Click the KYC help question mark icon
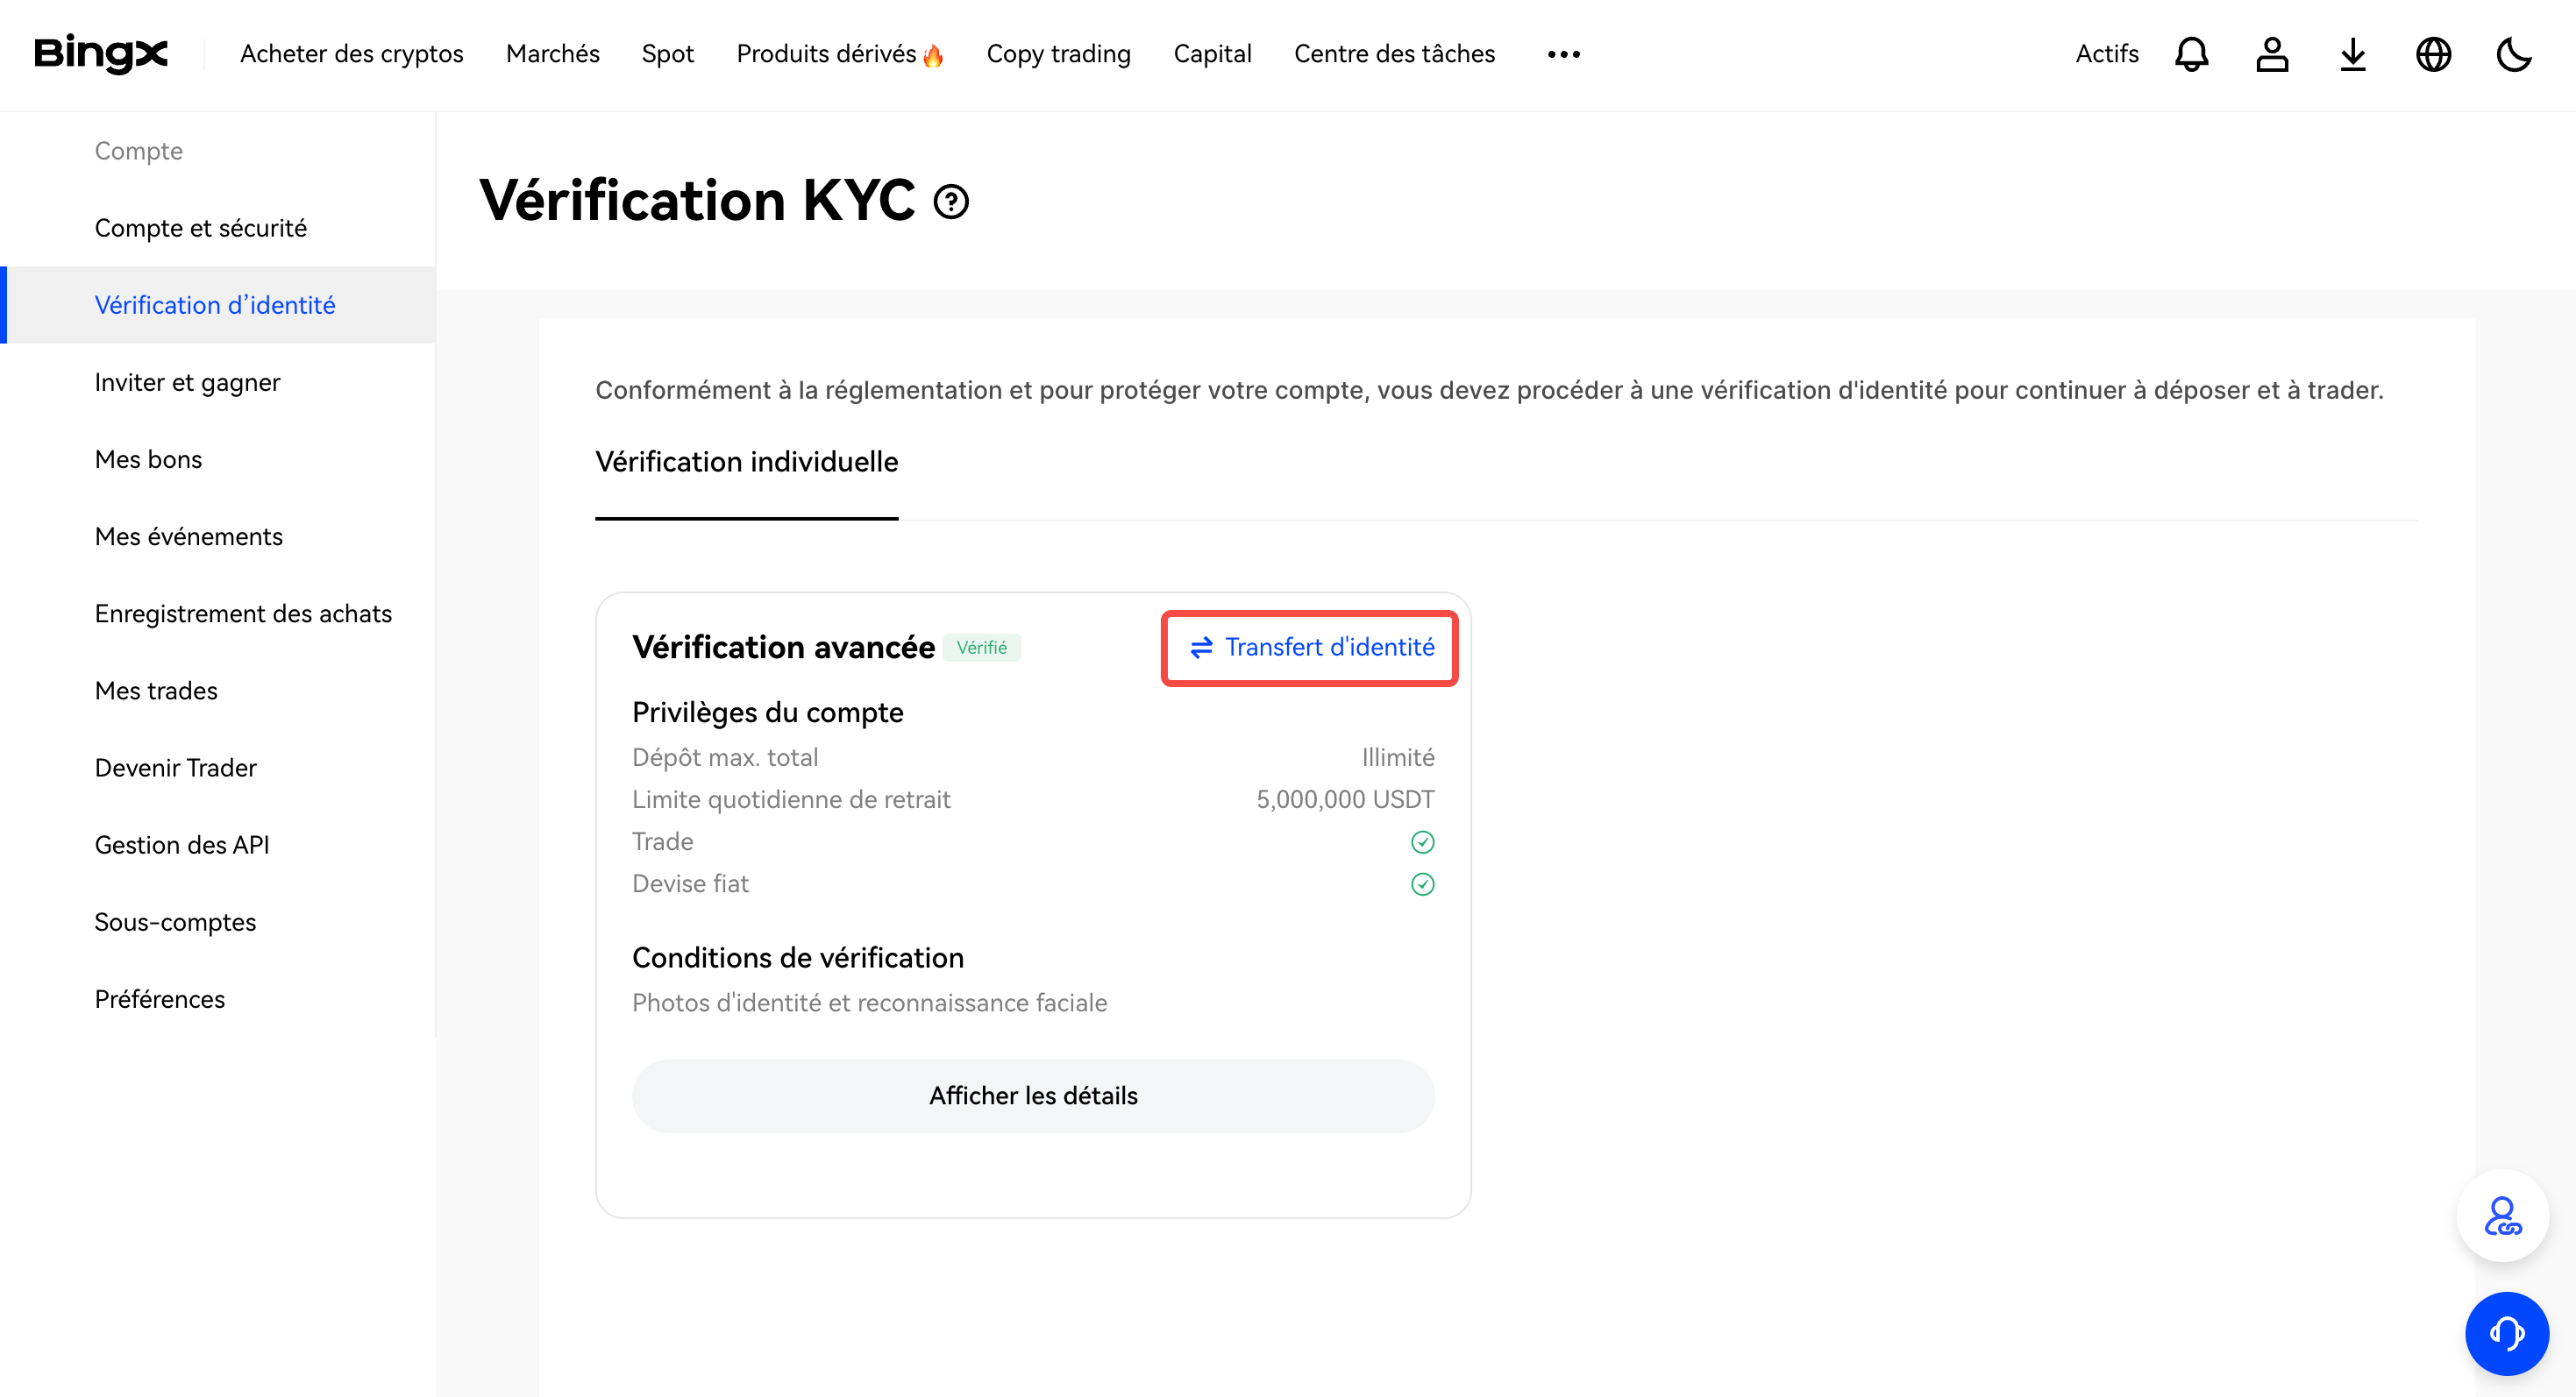The width and height of the screenshot is (2576, 1397). 951,202
